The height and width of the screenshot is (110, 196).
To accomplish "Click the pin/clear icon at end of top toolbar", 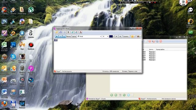I will click(x=80, y=32).
